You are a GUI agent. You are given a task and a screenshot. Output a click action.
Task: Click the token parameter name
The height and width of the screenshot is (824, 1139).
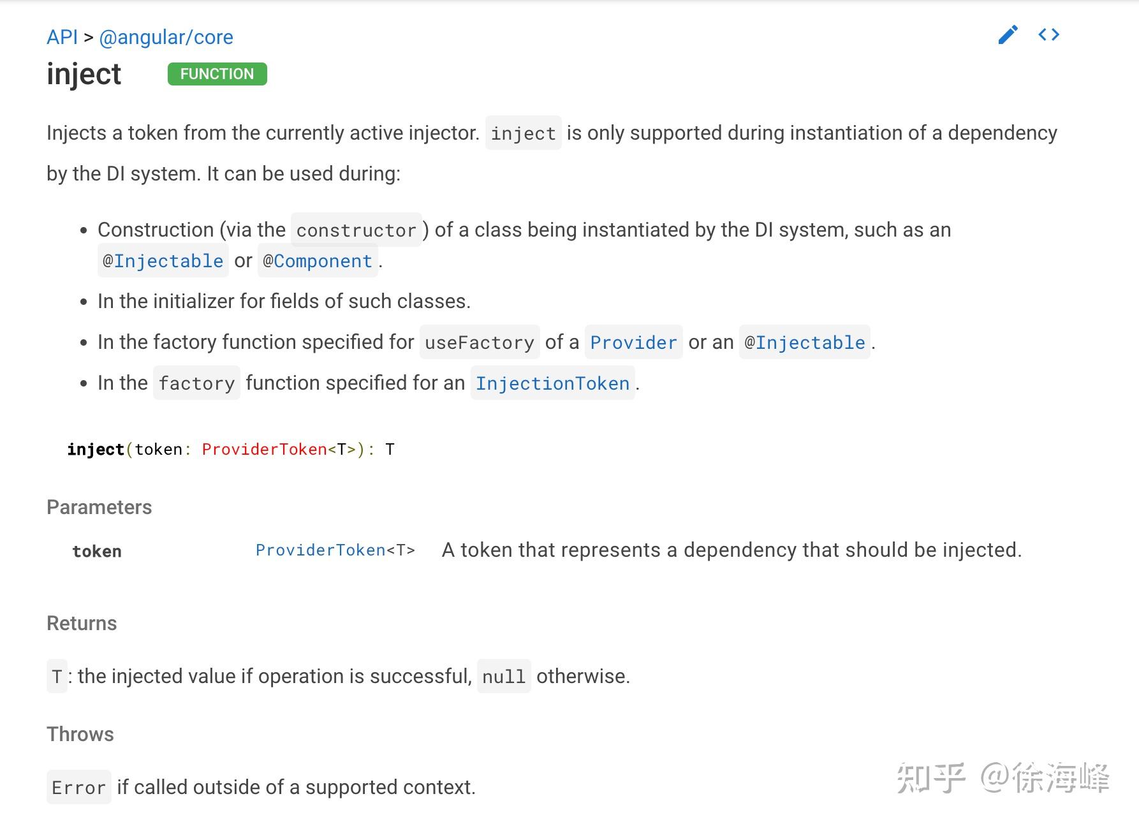[97, 550]
